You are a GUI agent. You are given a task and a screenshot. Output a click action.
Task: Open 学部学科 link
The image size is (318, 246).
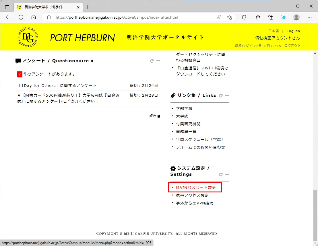pos(184,109)
